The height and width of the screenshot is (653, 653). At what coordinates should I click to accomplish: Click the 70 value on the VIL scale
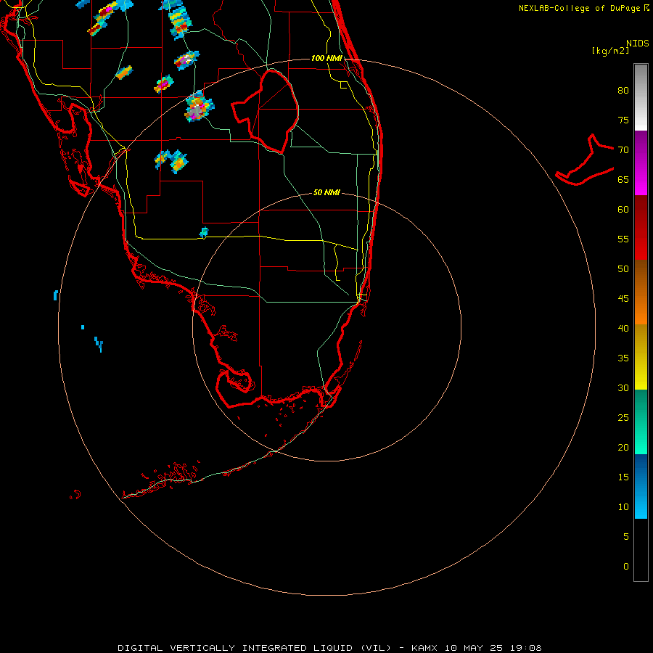click(623, 150)
